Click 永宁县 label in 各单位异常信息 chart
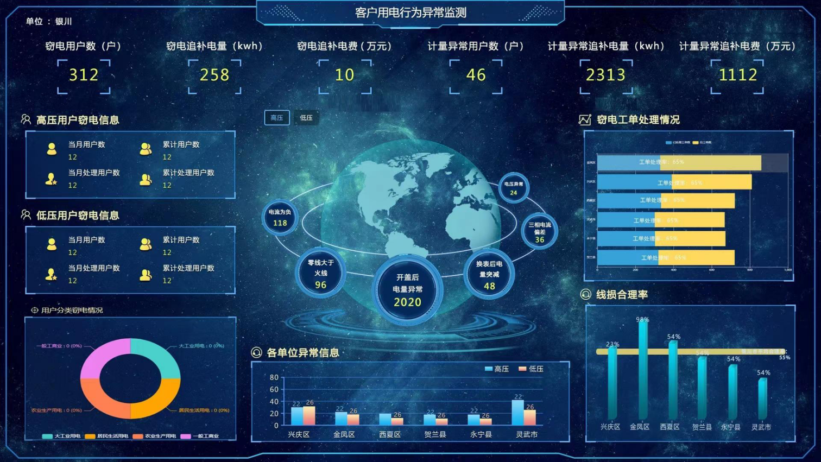 coord(481,434)
